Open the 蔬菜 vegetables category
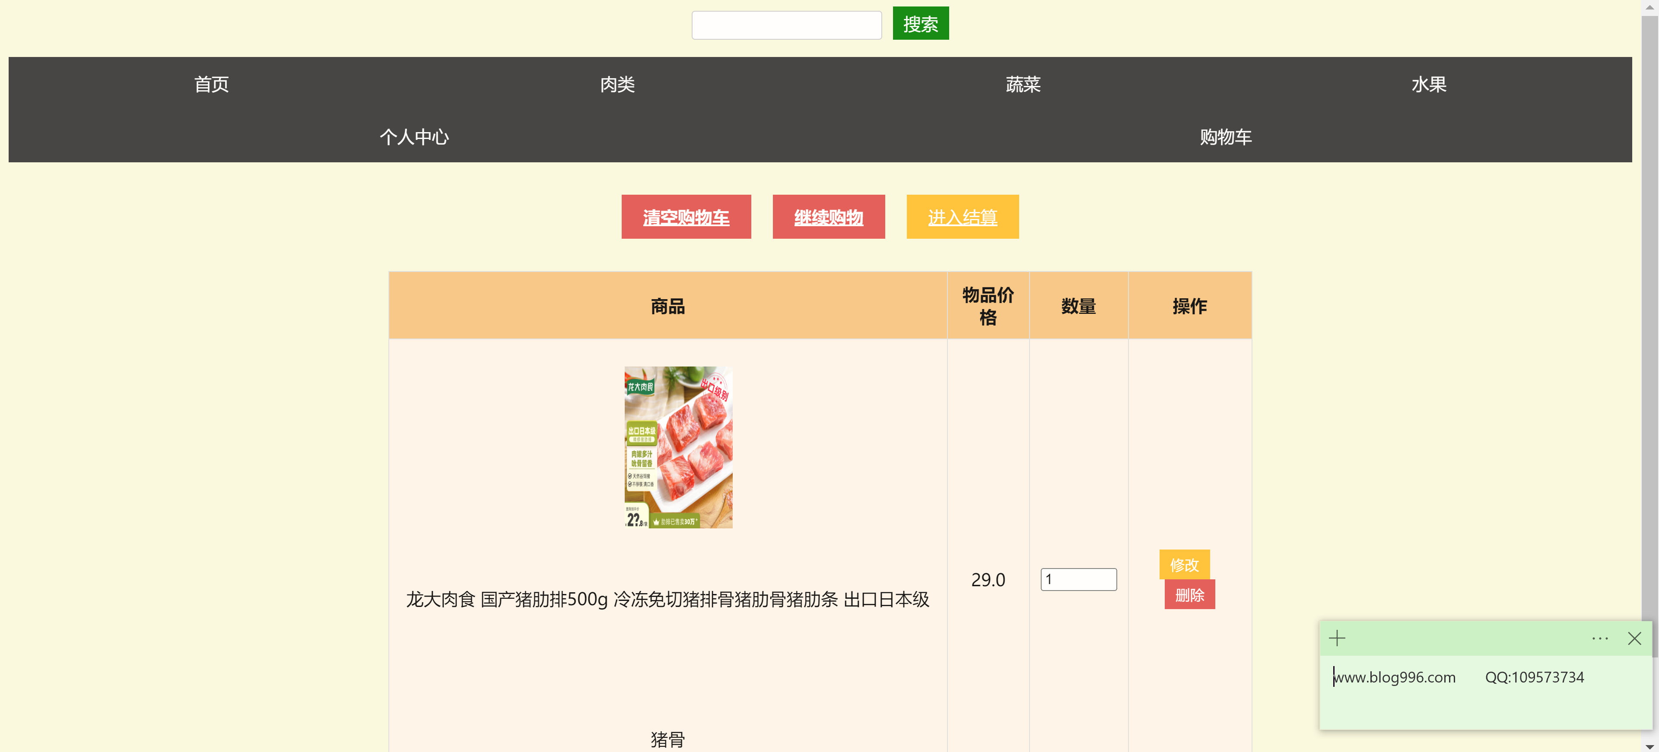Viewport: 1659px width, 752px height. tap(1023, 84)
